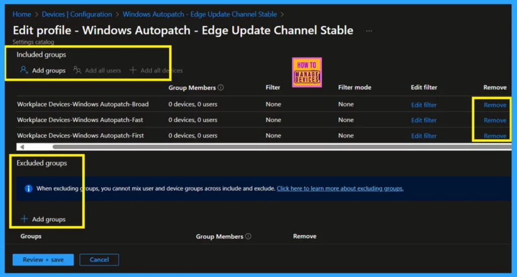517x277 pixels.
Task: Click Filter None value in Autopatch-Fast row
Action: coord(273,120)
